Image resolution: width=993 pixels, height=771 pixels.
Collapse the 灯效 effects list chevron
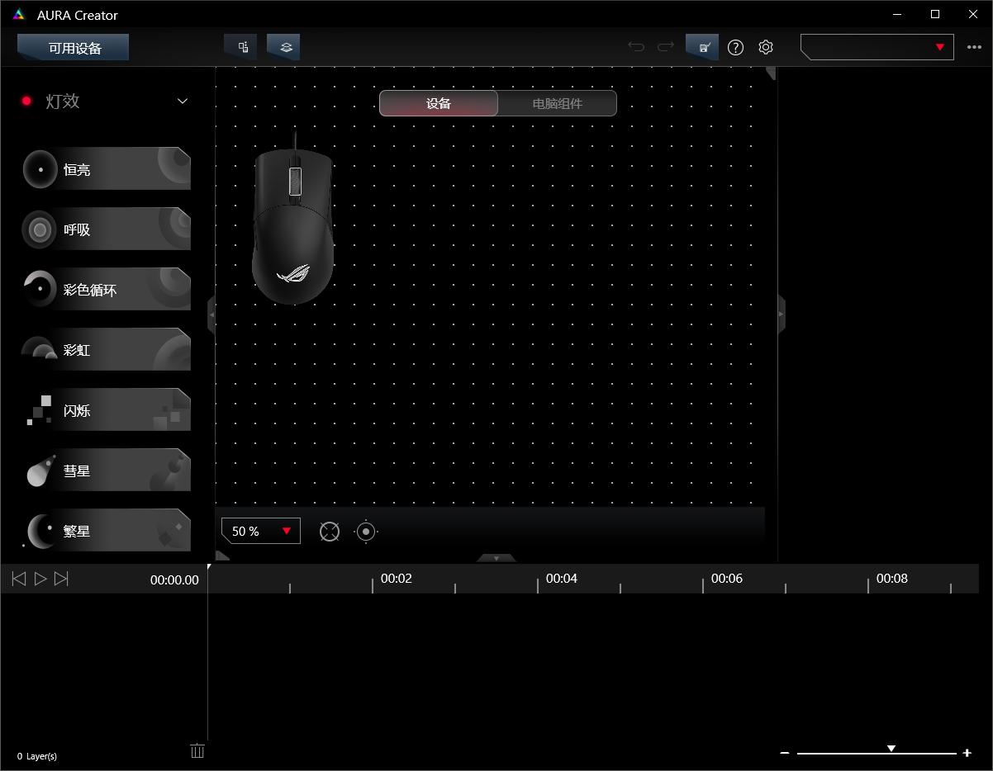[x=183, y=101]
